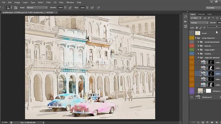Open the layer filter Kind dropdown
The image size is (221, 124).
pos(196,18)
